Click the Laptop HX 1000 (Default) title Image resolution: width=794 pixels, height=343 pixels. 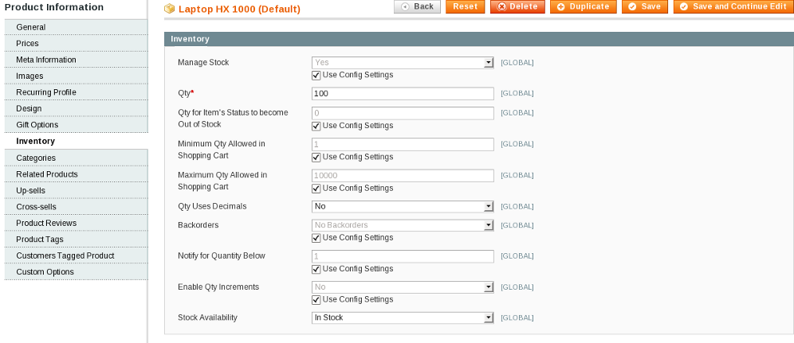coord(239,9)
